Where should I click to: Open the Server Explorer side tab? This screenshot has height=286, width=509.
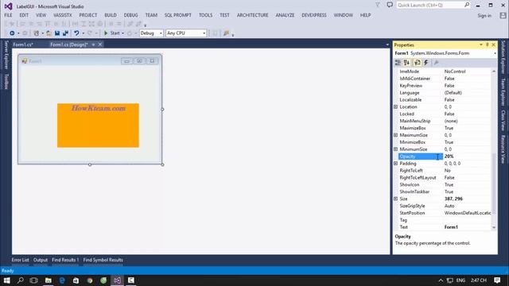click(6, 55)
